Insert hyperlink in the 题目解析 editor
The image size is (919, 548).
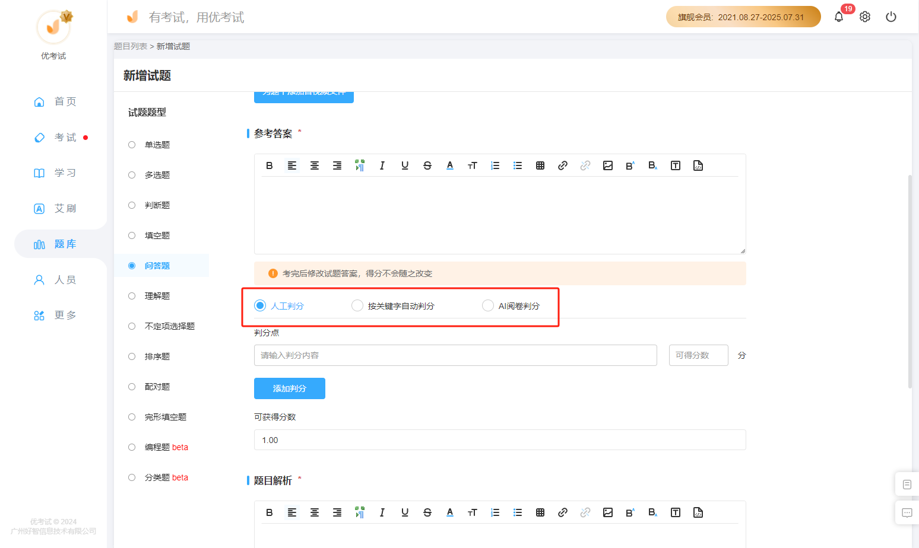tap(563, 512)
